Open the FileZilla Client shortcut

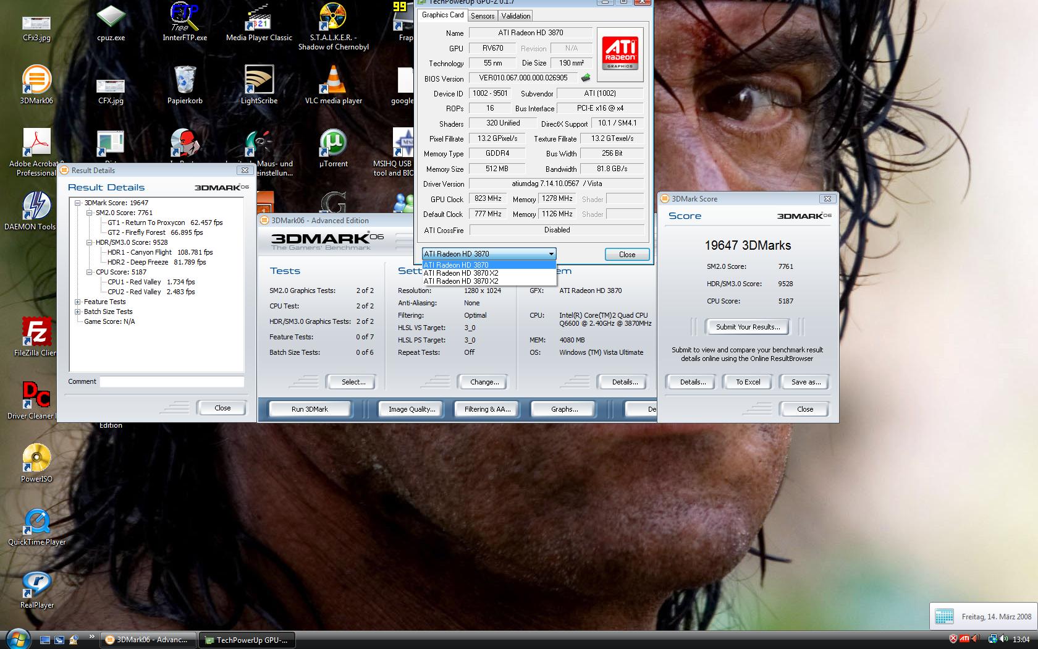[35, 337]
